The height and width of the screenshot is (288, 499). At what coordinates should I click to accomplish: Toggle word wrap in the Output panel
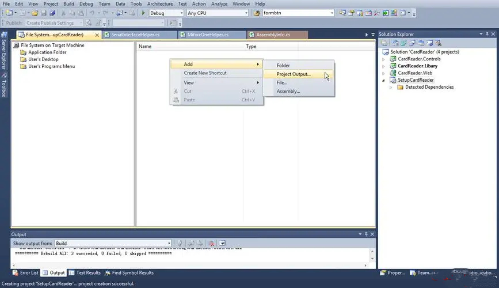pos(222,244)
